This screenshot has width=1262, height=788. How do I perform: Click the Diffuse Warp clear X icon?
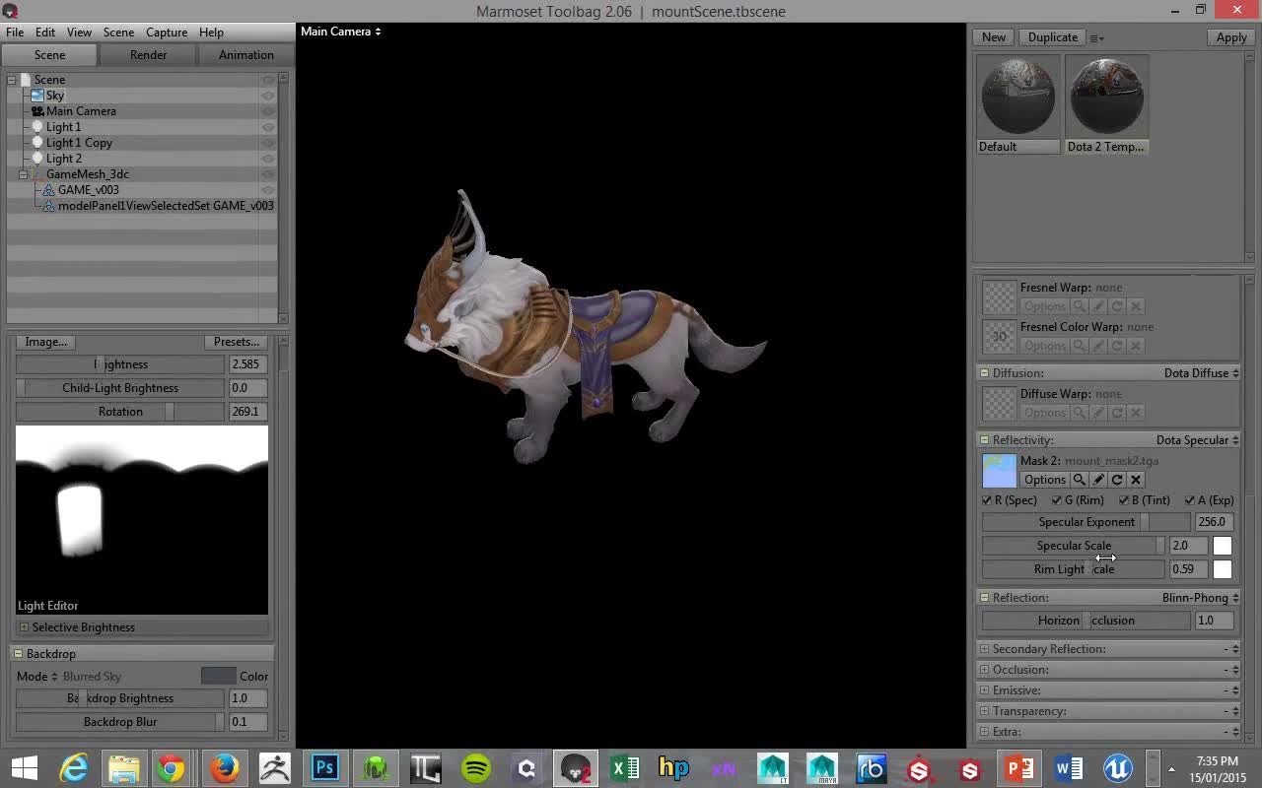pos(1136,413)
